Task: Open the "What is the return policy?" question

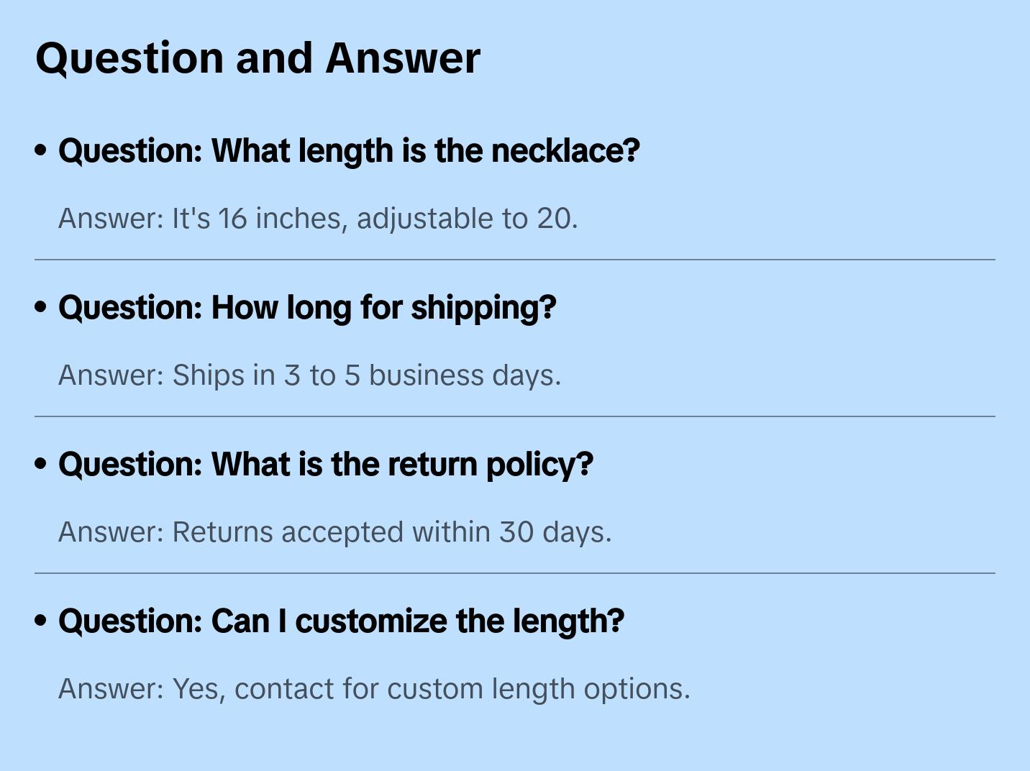Action: pos(326,465)
